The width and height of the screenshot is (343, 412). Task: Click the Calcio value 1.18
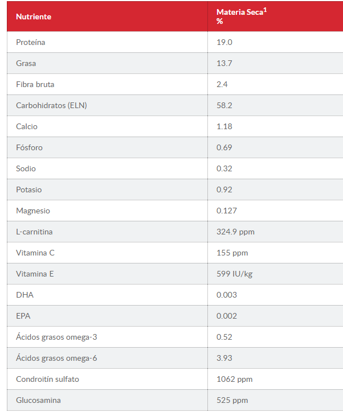point(224,126)
